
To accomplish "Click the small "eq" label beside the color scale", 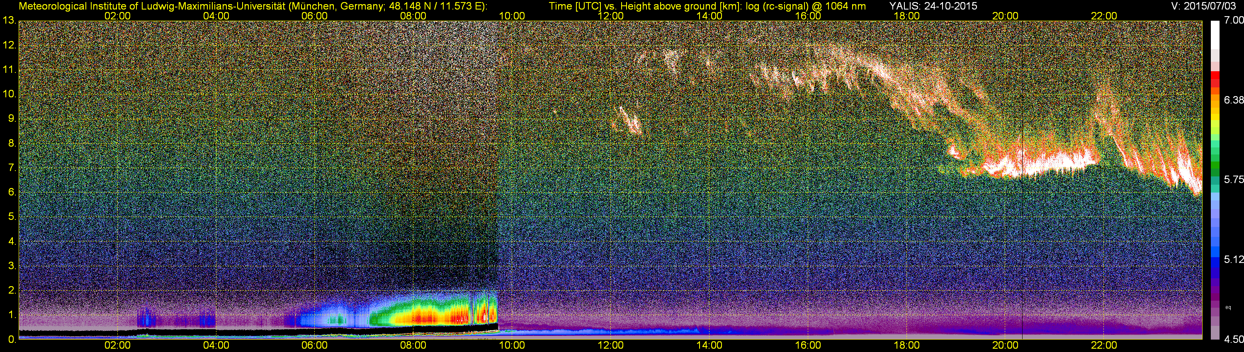I will tap(1228, 307).
